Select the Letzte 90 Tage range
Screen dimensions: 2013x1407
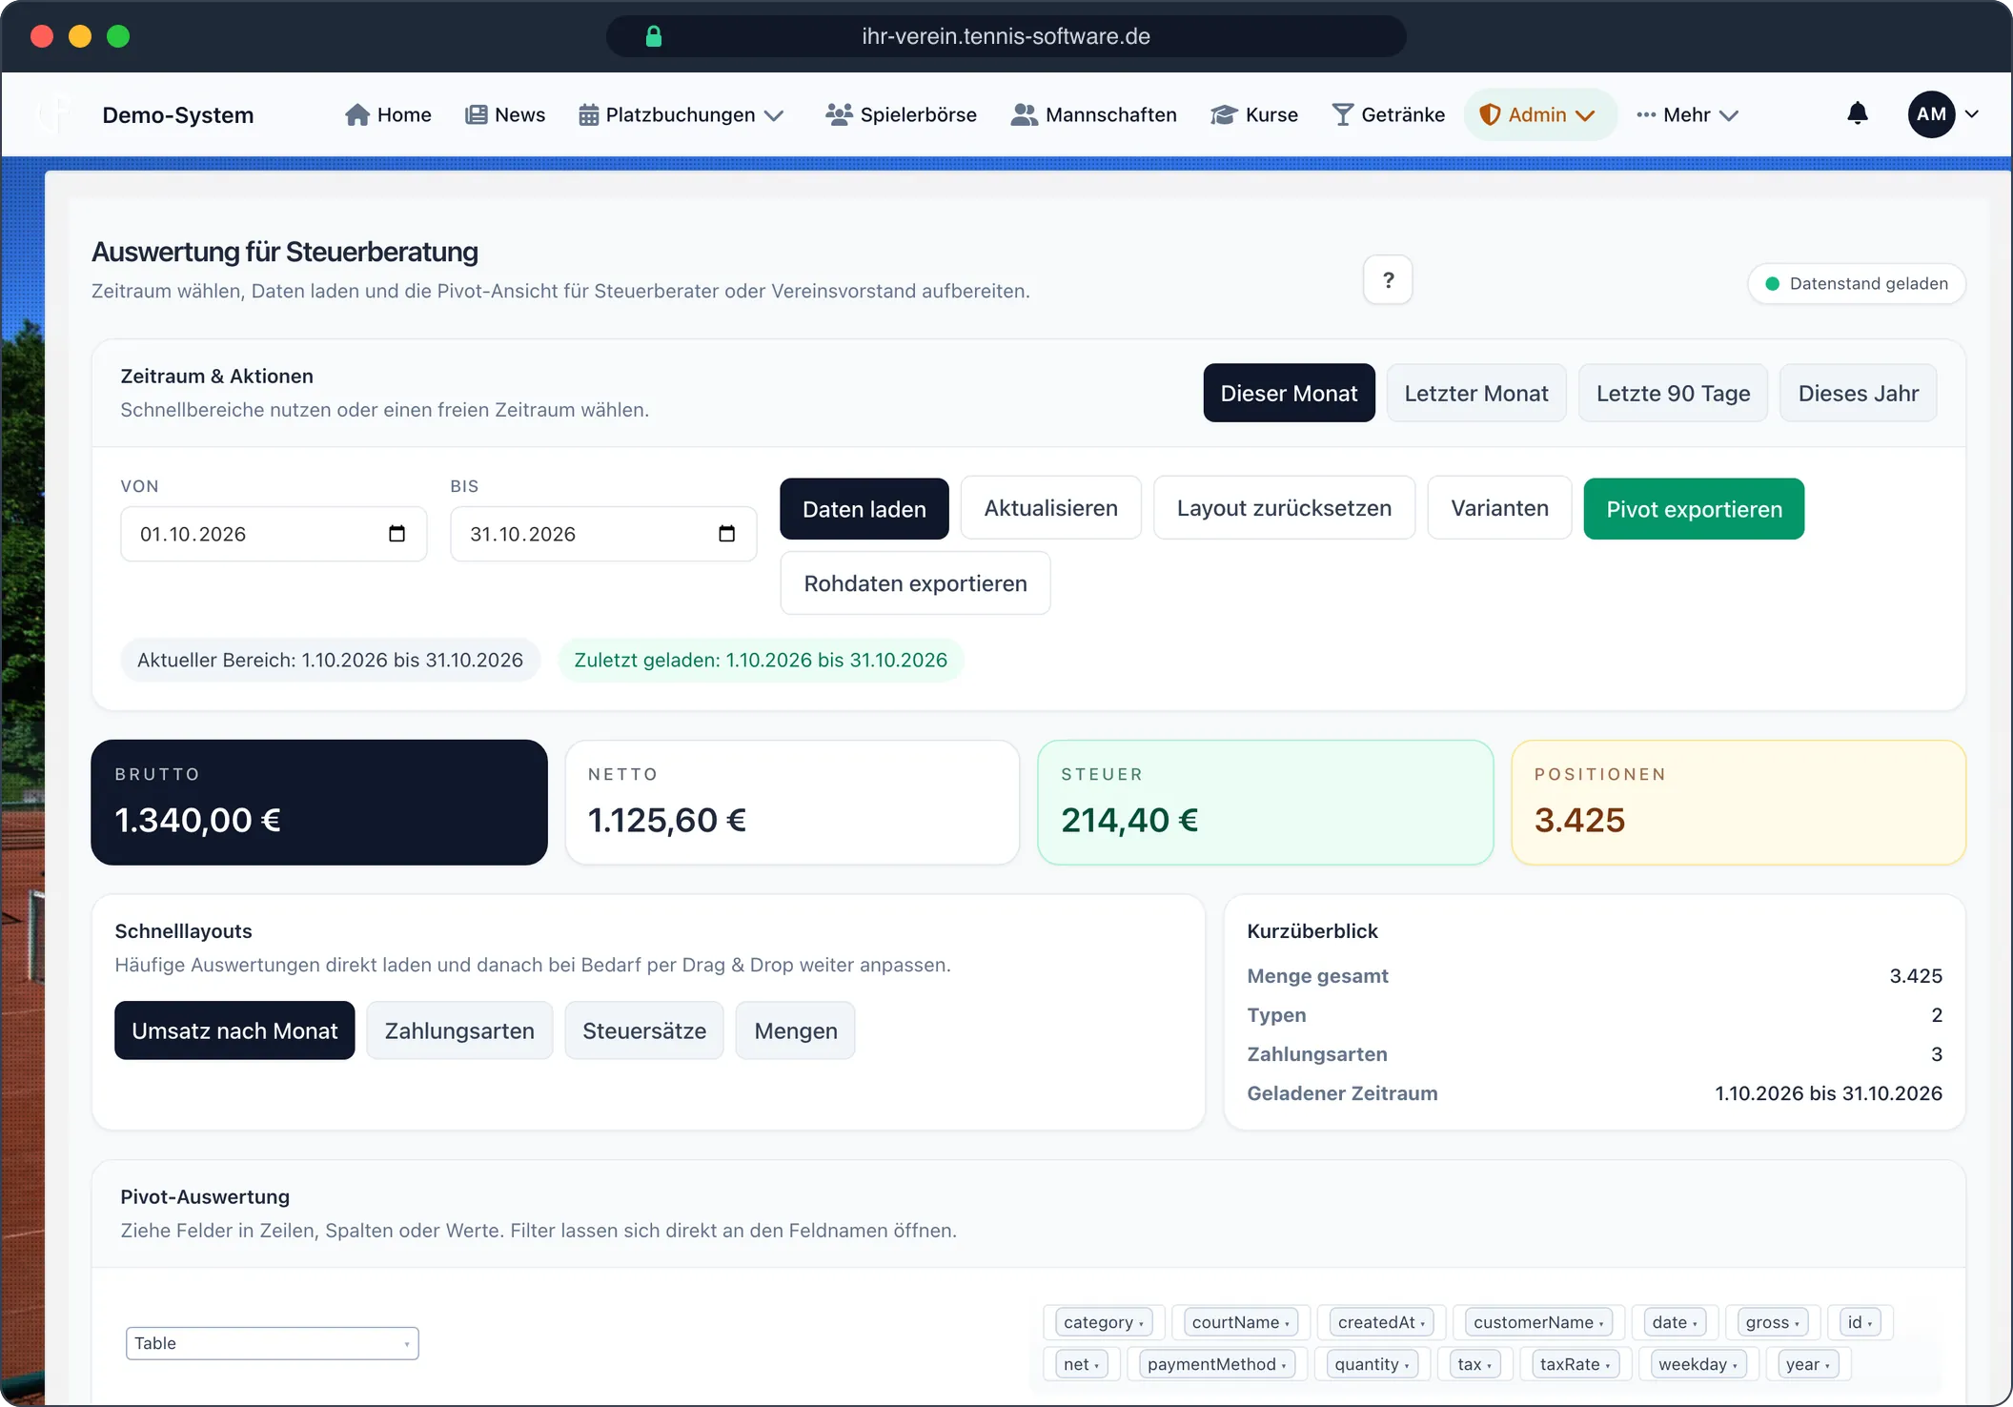[x=1673, y=393]
